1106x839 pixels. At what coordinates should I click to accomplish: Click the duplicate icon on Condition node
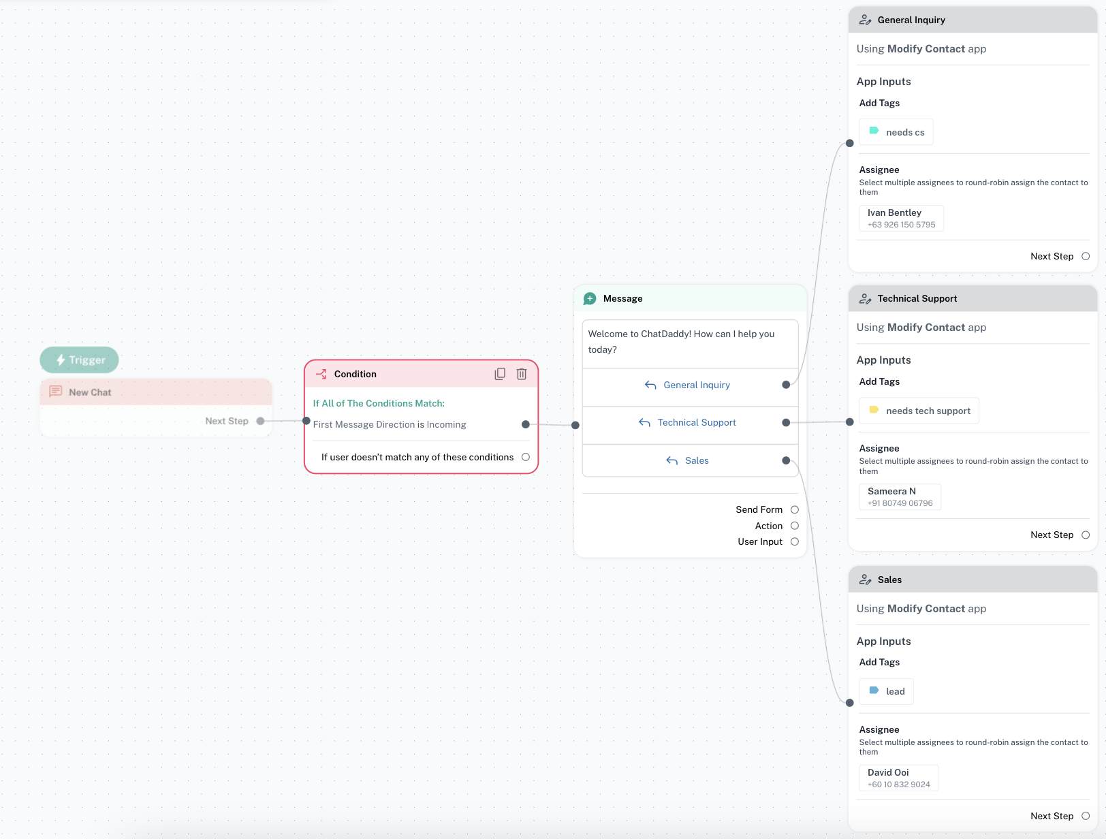tap(500, 374)
